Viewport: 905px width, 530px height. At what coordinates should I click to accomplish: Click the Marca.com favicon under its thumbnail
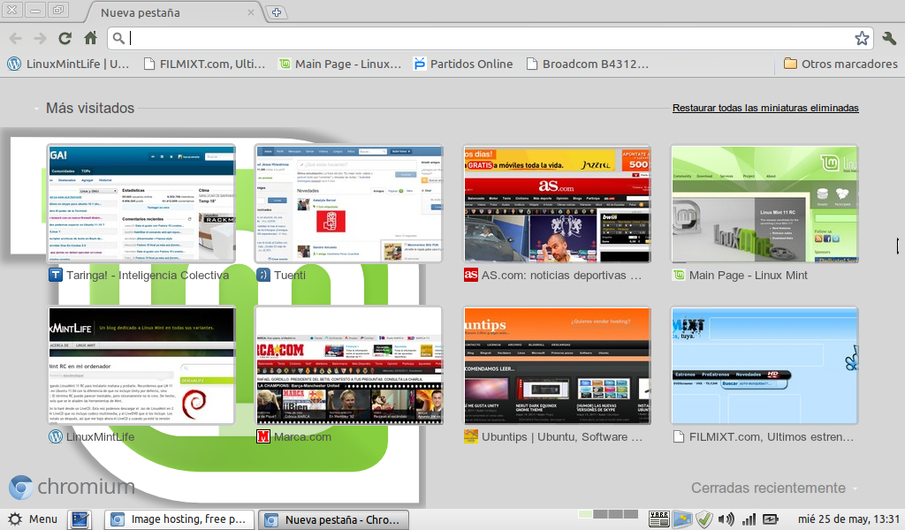click(x=263, y=436)
